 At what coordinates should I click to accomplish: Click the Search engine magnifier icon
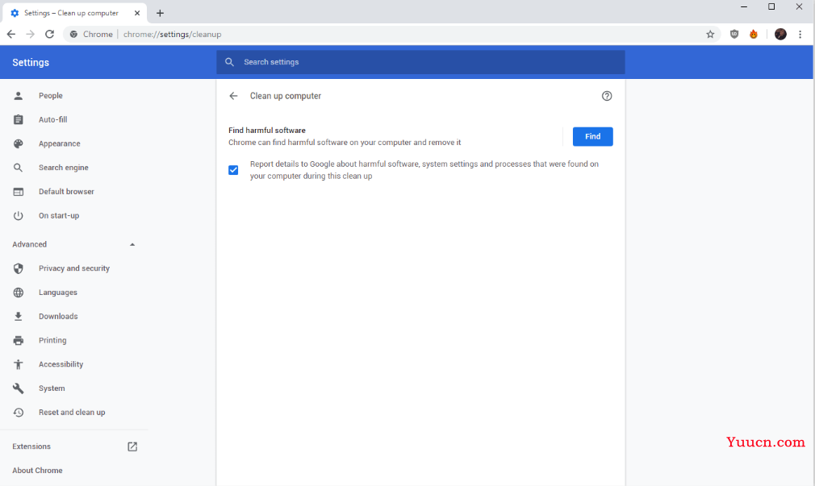pyautogui.click(x=19, y=168)
